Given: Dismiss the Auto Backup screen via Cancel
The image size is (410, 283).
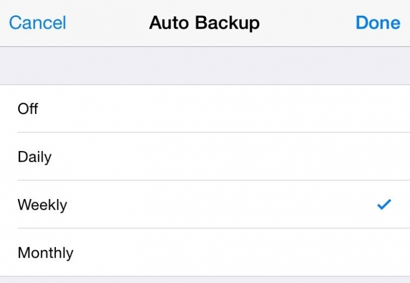Looking at the screenshot, I should click(37, 23).
